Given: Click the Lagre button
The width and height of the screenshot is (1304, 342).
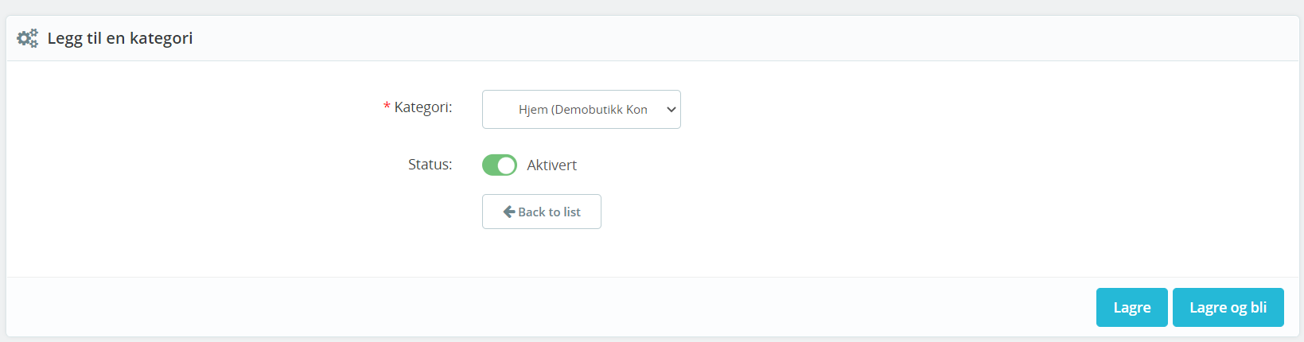Looking at the screenshot, I should pos(1132,307).
